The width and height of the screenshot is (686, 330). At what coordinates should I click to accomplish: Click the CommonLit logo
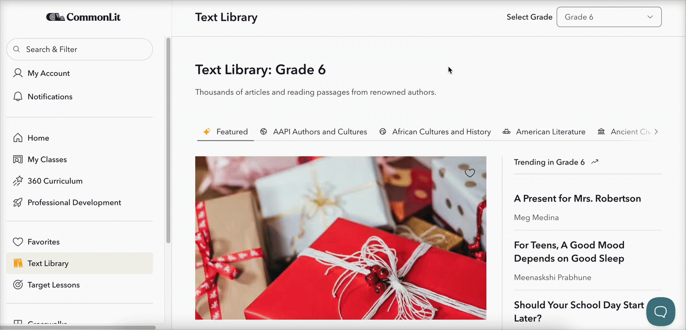coord(83,17)
